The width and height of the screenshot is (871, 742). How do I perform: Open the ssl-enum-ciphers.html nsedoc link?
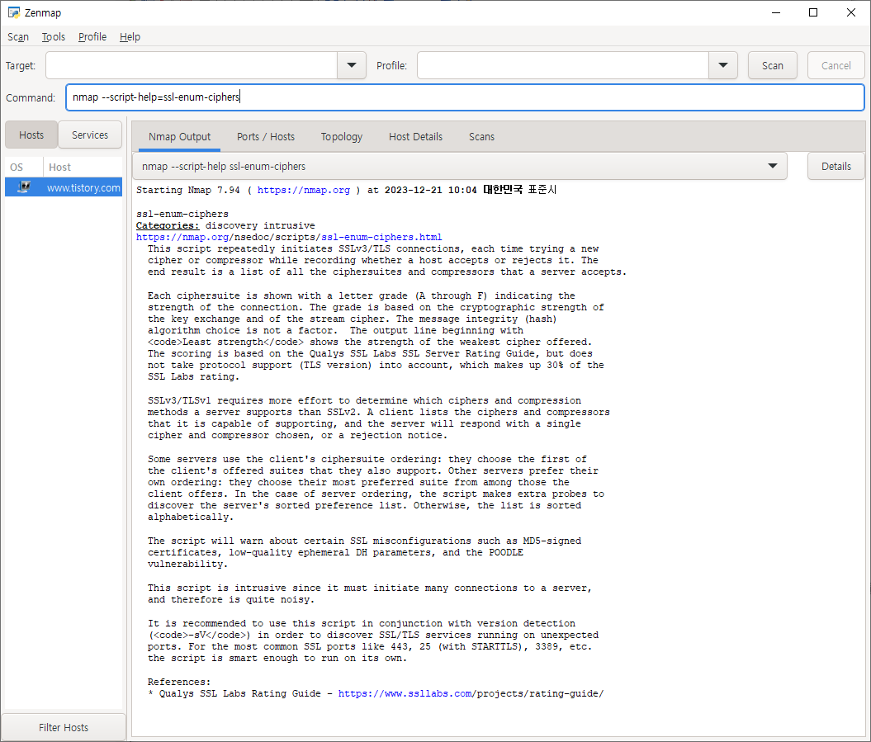click(x=381, y=237)
